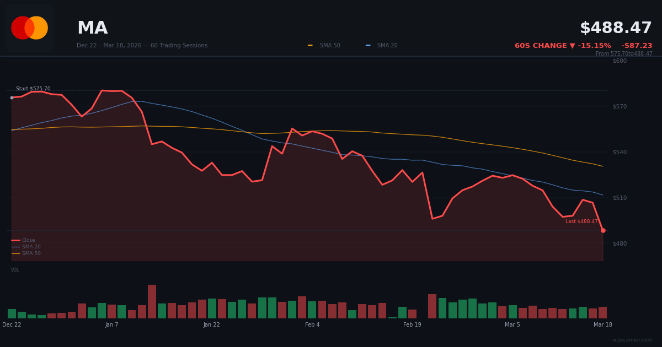Click SMA 20 label in header legend

(x=387, y=46)
